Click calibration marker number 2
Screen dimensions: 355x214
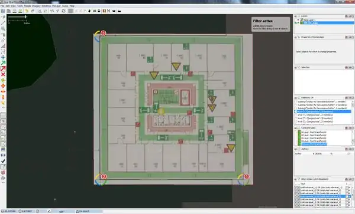point(104,177)
